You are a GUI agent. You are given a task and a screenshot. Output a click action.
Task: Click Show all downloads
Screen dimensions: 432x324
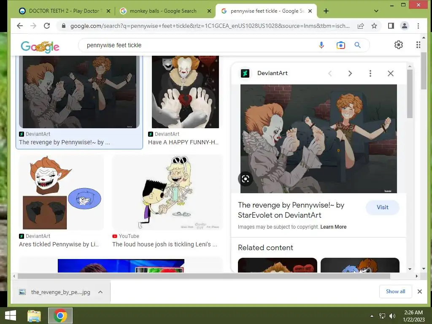[395, 292]
